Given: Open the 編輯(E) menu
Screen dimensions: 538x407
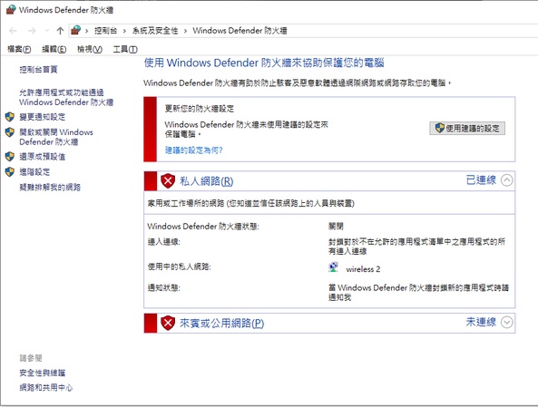Looking at the screenshot, I should pyautogui.click(x=54, y=49).
